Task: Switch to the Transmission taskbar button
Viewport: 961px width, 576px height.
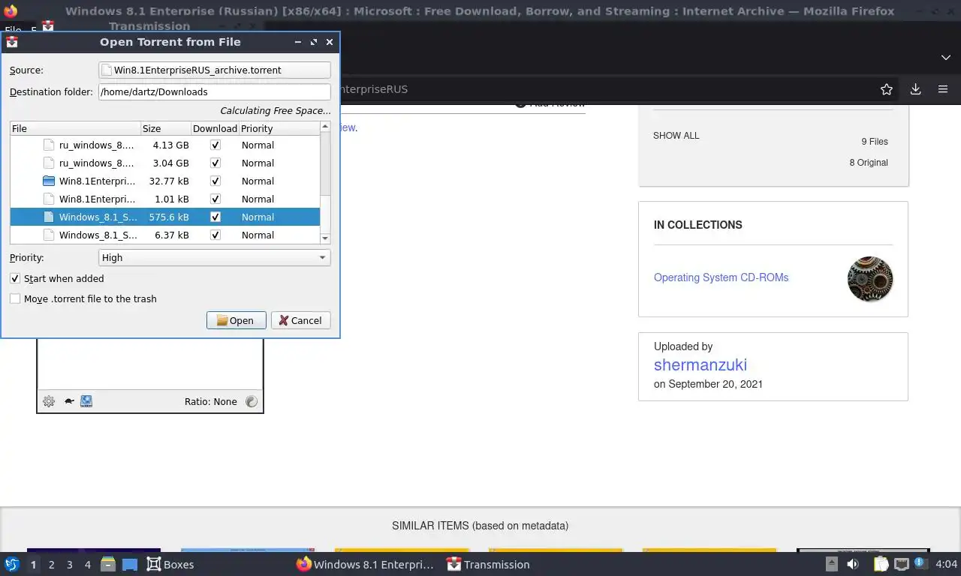Action: pos(489,564)
